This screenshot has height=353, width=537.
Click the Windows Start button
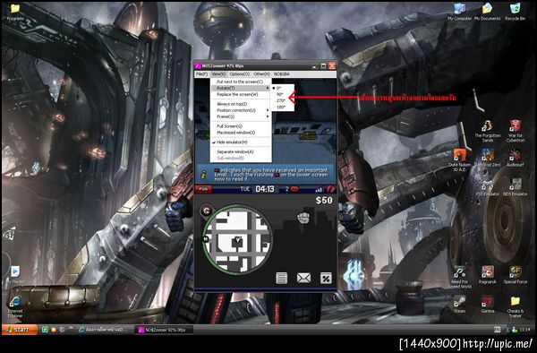pos(20,330)
